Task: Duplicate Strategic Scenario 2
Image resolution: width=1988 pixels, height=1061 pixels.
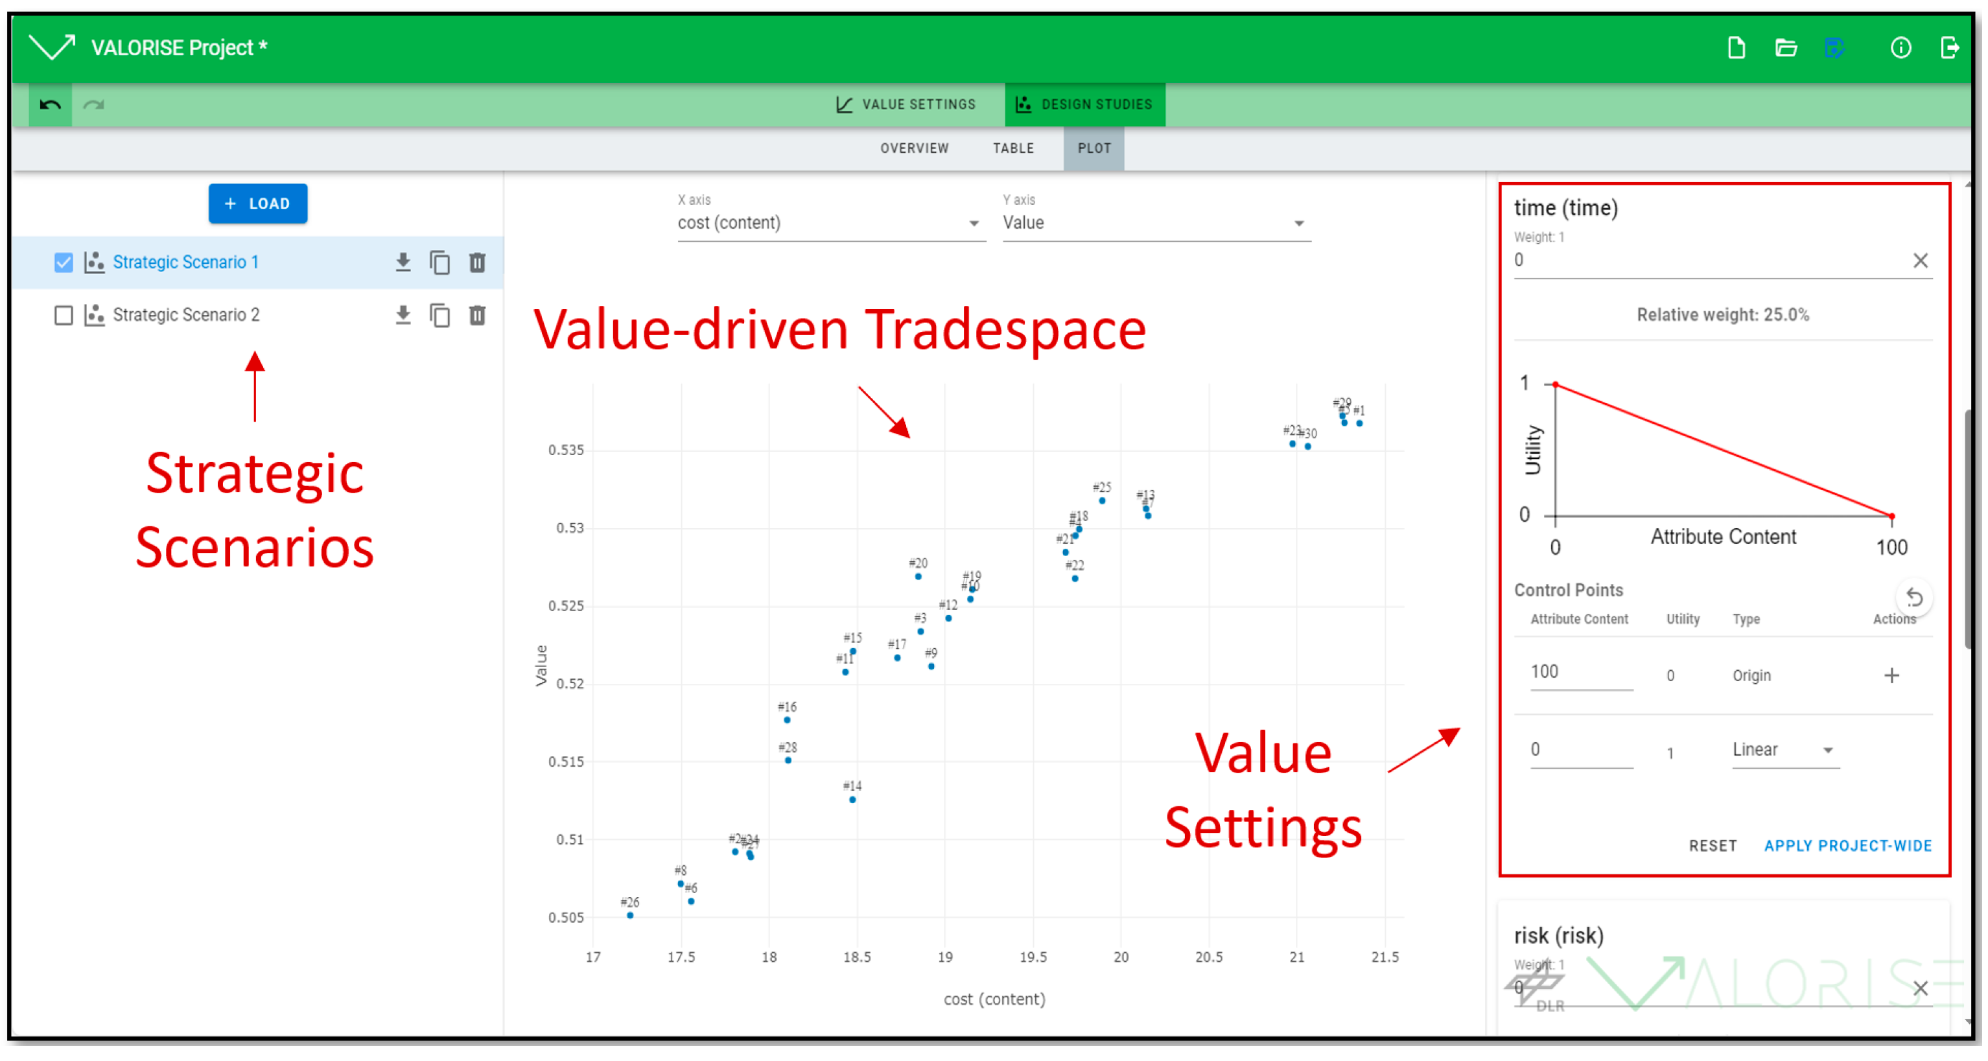Action: [x=440, y=315]
